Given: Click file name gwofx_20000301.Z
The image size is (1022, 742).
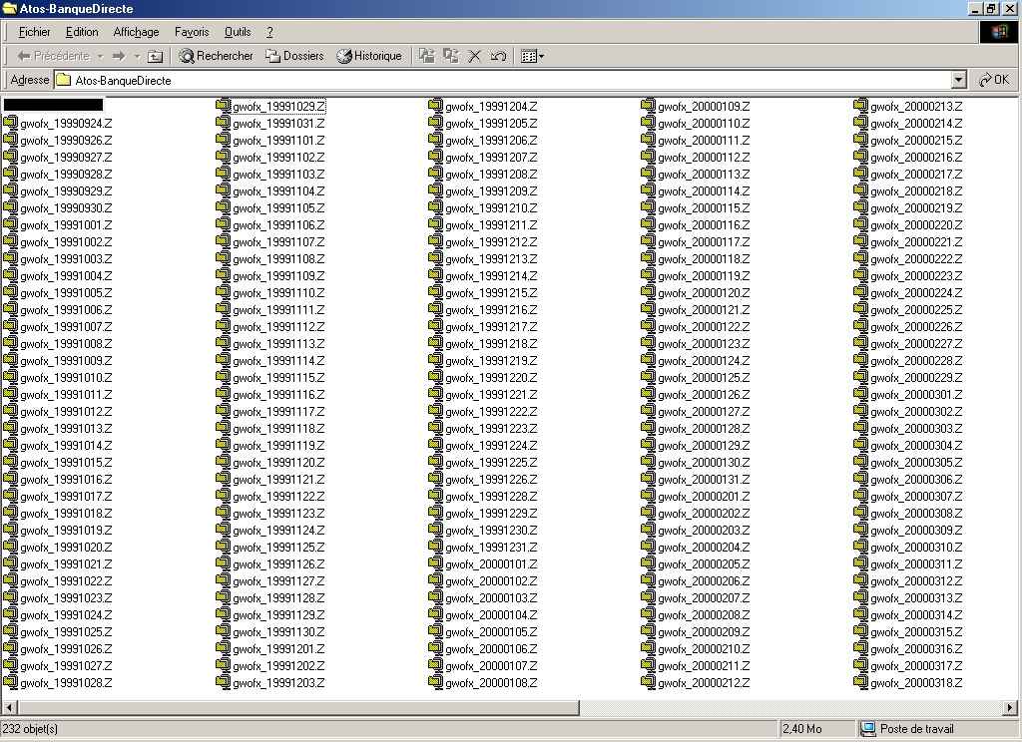Looking at the screenshot, I should (x=916, y=395).
